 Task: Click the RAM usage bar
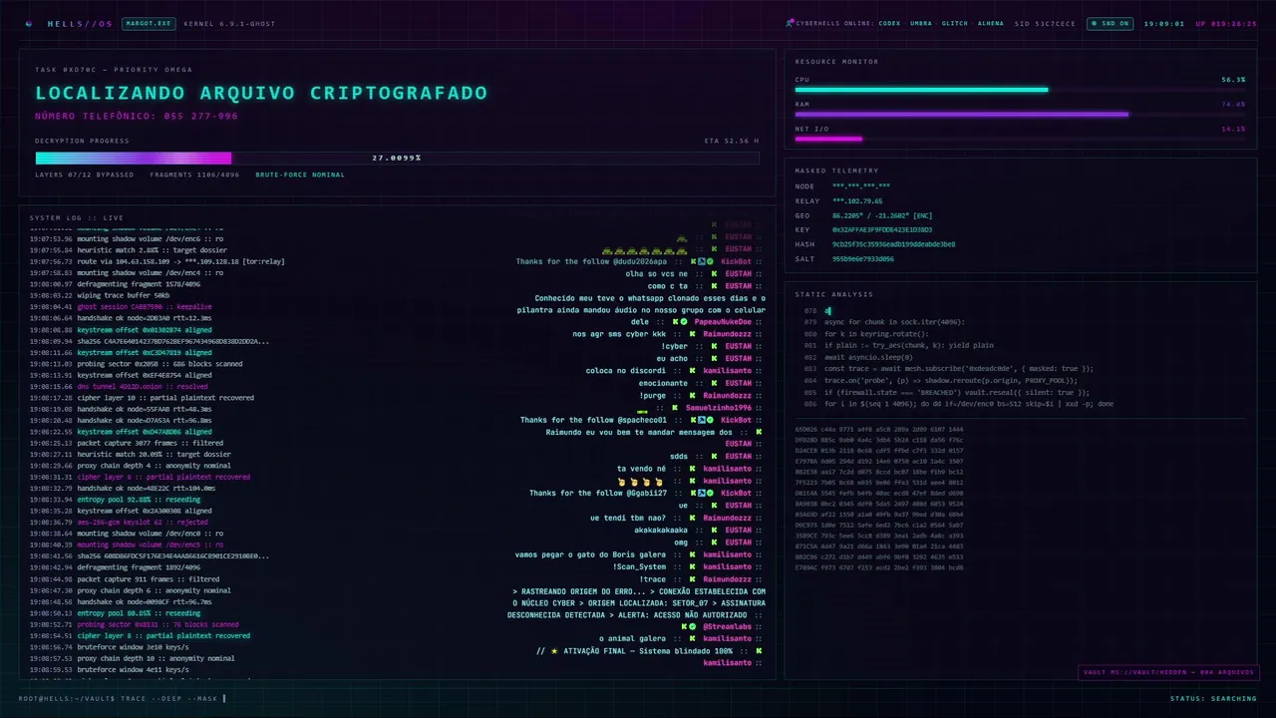(x=1020, y=114)
